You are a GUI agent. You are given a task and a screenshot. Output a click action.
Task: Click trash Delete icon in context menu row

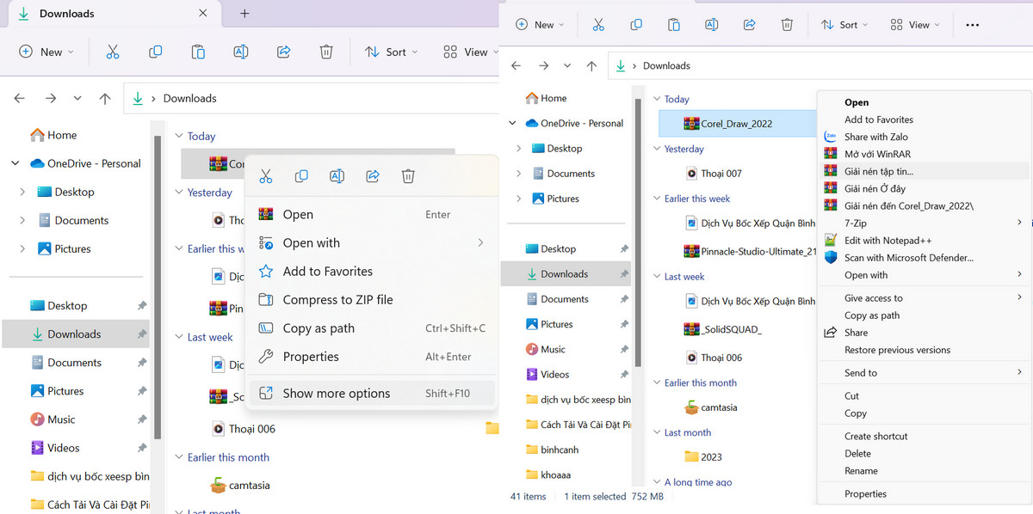[408, 176]
